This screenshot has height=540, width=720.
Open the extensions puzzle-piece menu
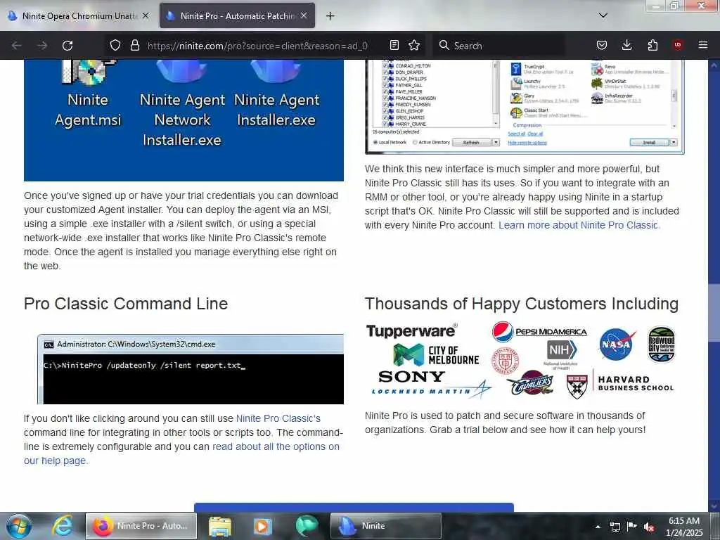point(652,45)
